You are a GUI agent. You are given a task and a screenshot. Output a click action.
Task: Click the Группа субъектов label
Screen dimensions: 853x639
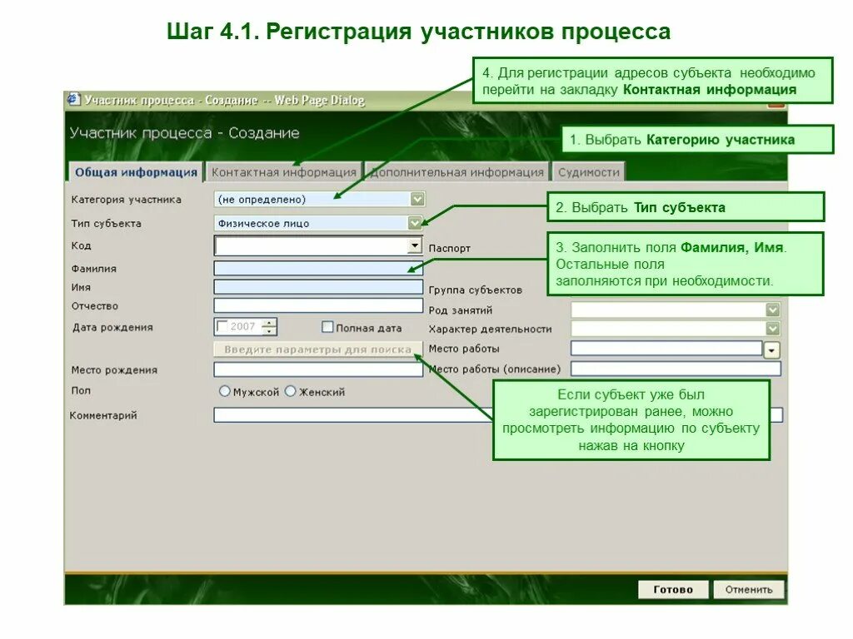click(x=476, y=290)
